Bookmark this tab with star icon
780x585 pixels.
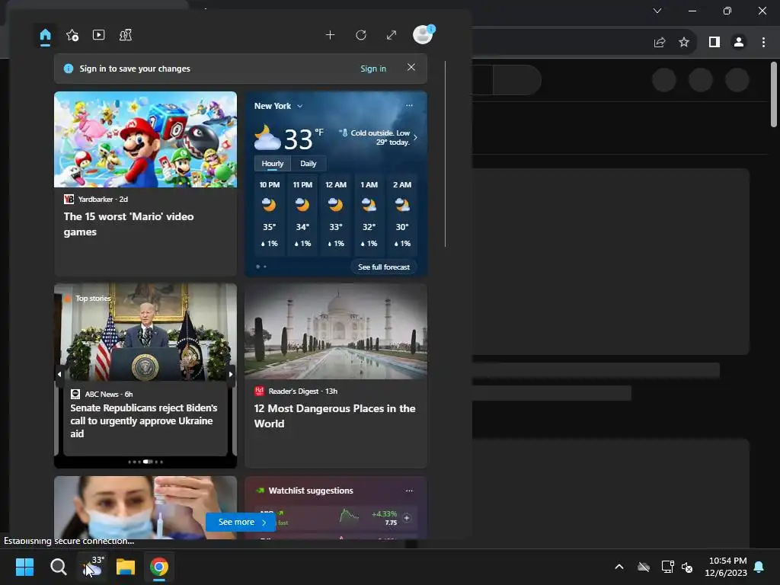[684, 43]
